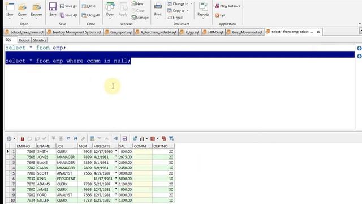
Task: Click E-mail in the Document group
Action: coord(175,18)
